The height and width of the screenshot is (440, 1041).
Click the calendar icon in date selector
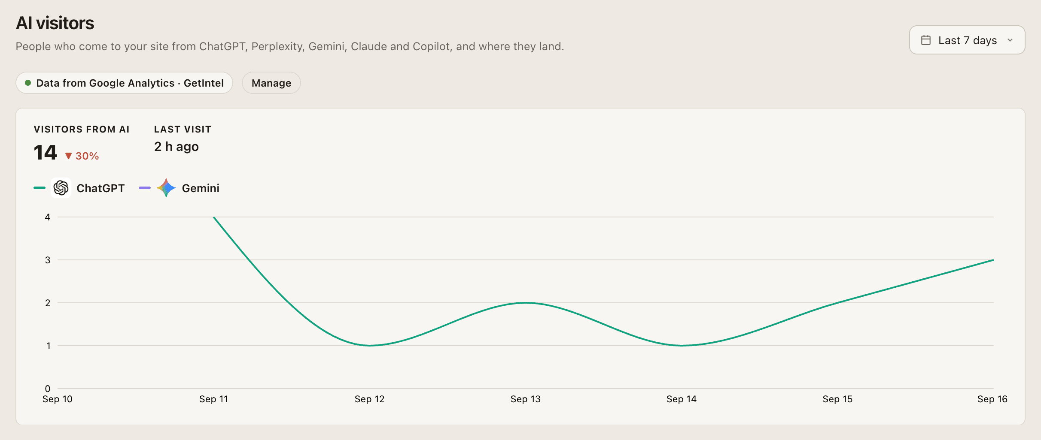click(926, 40)
